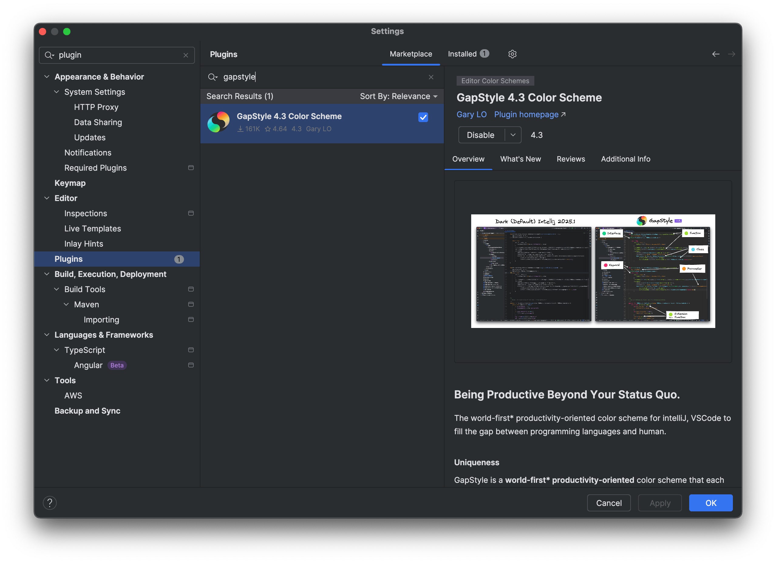Open the Reviews tab
Screen dimensions: 776x563
[x=571, y=159]
